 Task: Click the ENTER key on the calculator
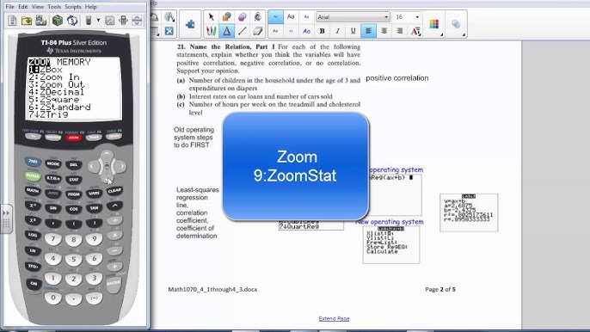tap(114, 285)
